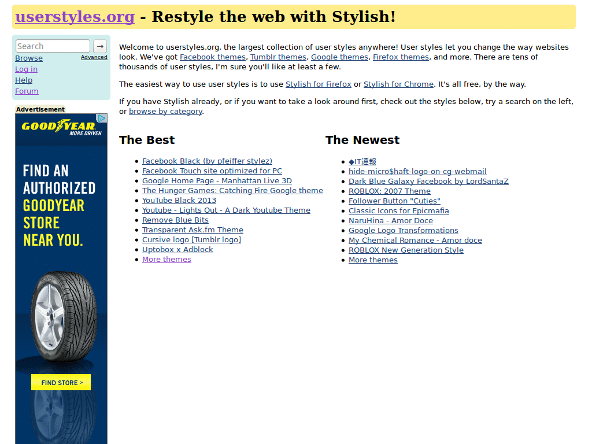Open Facebook Touch site optimized for PC
Viewport: 592px width, 444px height.
(x=212, y=171)
